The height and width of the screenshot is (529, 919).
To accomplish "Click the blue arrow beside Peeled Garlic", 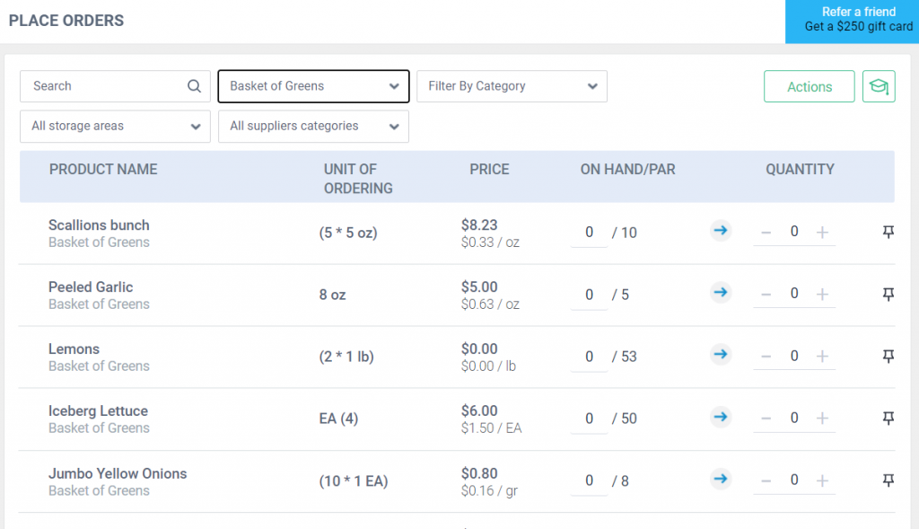I will 720,293.
